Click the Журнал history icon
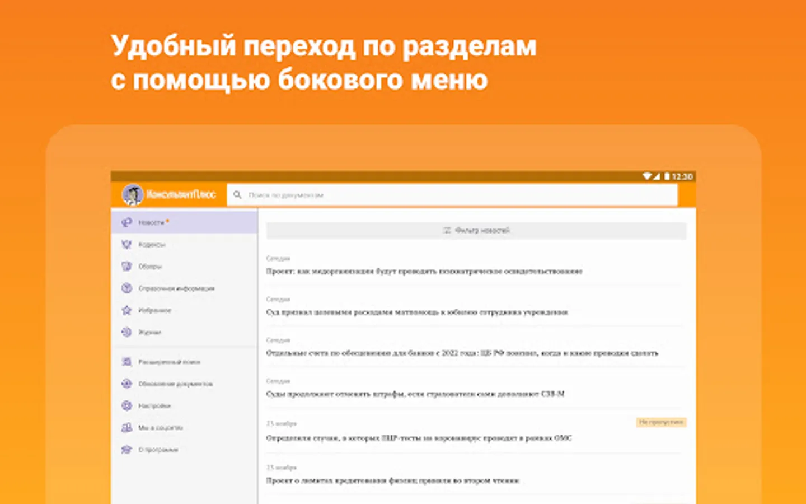The height and width of the screenshot is (504, 806). (x=127, y=332)
